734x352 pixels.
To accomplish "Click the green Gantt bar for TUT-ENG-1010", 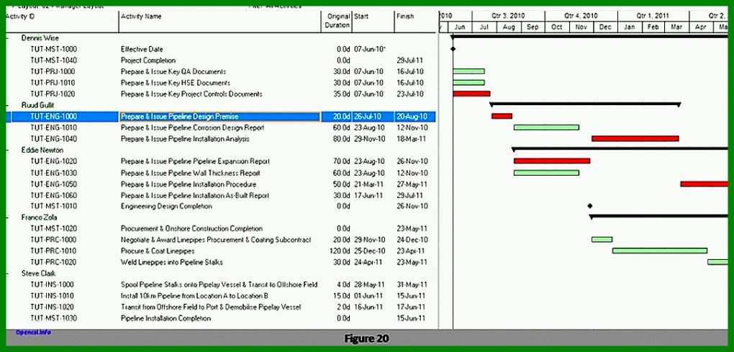I will point(546,127).
